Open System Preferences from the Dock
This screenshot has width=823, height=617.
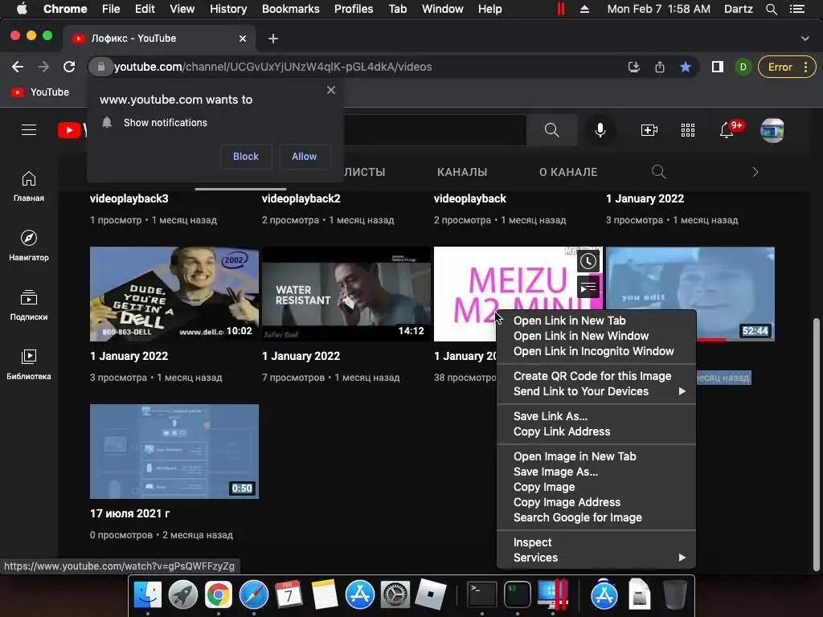pos(395,595)
